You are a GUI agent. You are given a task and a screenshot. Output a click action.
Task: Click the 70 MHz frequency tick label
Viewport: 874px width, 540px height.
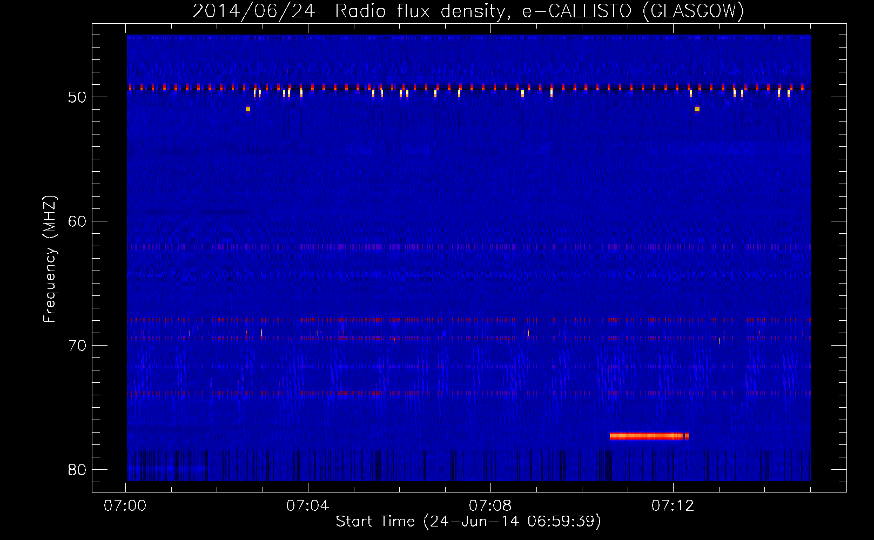point(77,346)
